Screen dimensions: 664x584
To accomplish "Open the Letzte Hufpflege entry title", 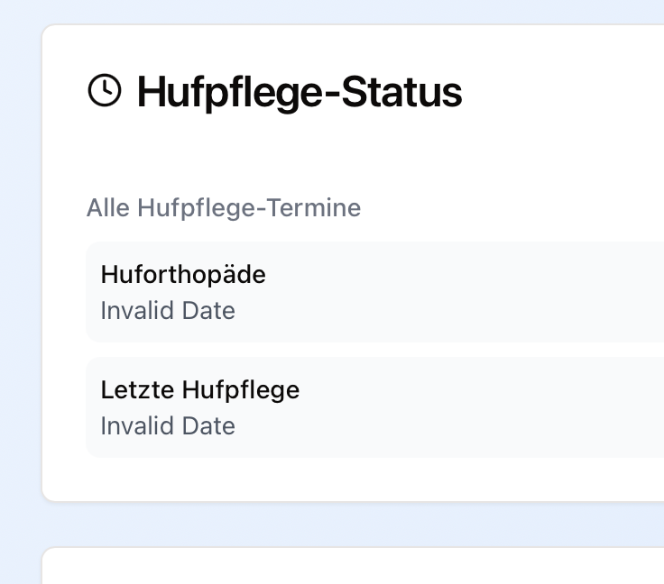I will tap(199, 389).
